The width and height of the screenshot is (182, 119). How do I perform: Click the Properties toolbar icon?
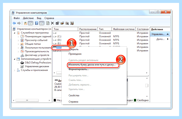click(57, 23)
